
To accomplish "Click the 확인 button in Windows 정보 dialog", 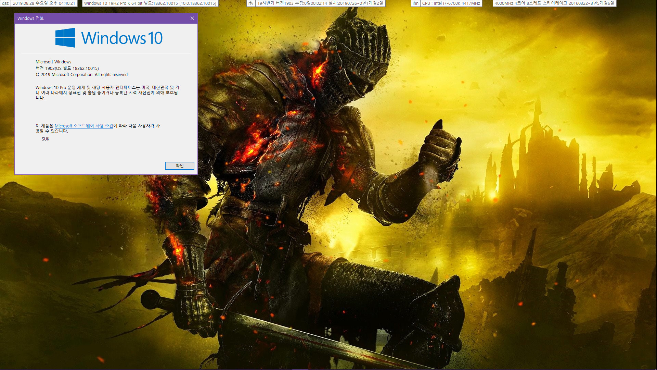I will (179, 166).
